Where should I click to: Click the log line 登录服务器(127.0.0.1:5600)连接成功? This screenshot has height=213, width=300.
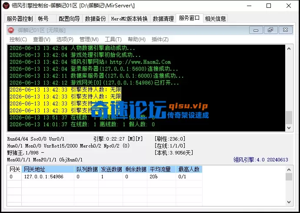(x=94, y=69)
